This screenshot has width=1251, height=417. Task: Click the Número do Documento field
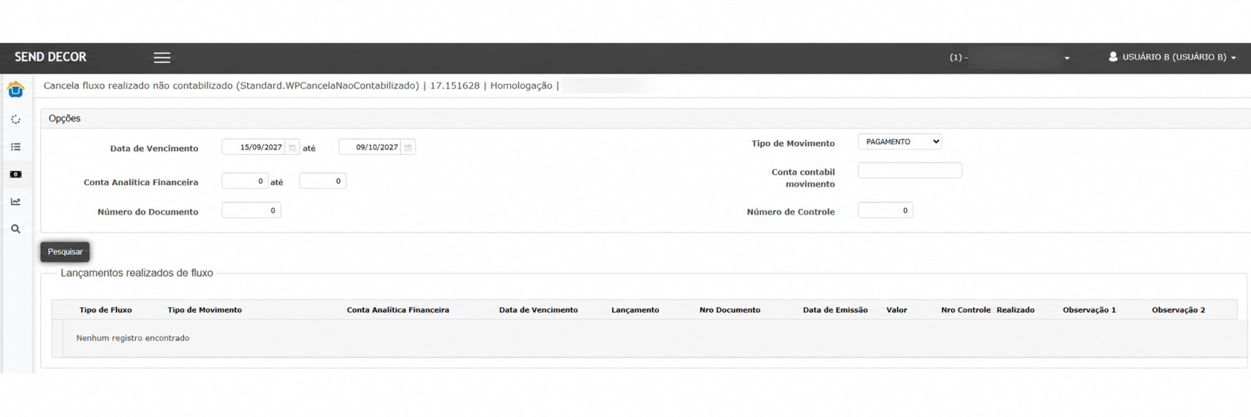[x=251, y=210]
